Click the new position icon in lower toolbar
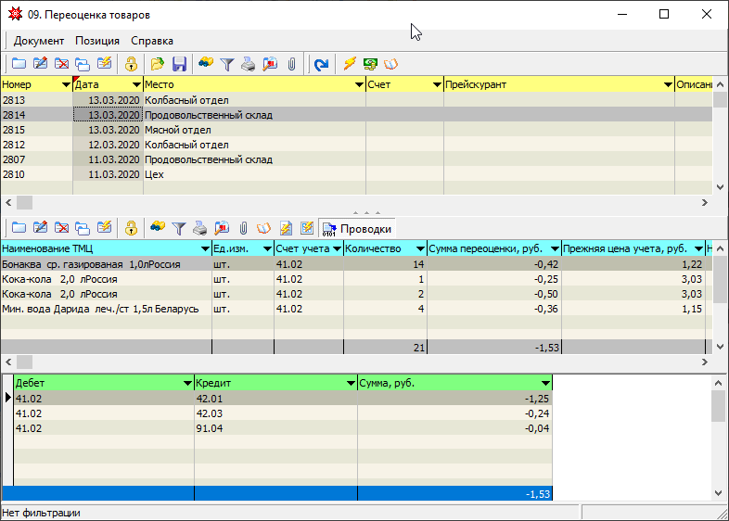The height and width of the screenshot is (521, 729). tap(19, 228)
